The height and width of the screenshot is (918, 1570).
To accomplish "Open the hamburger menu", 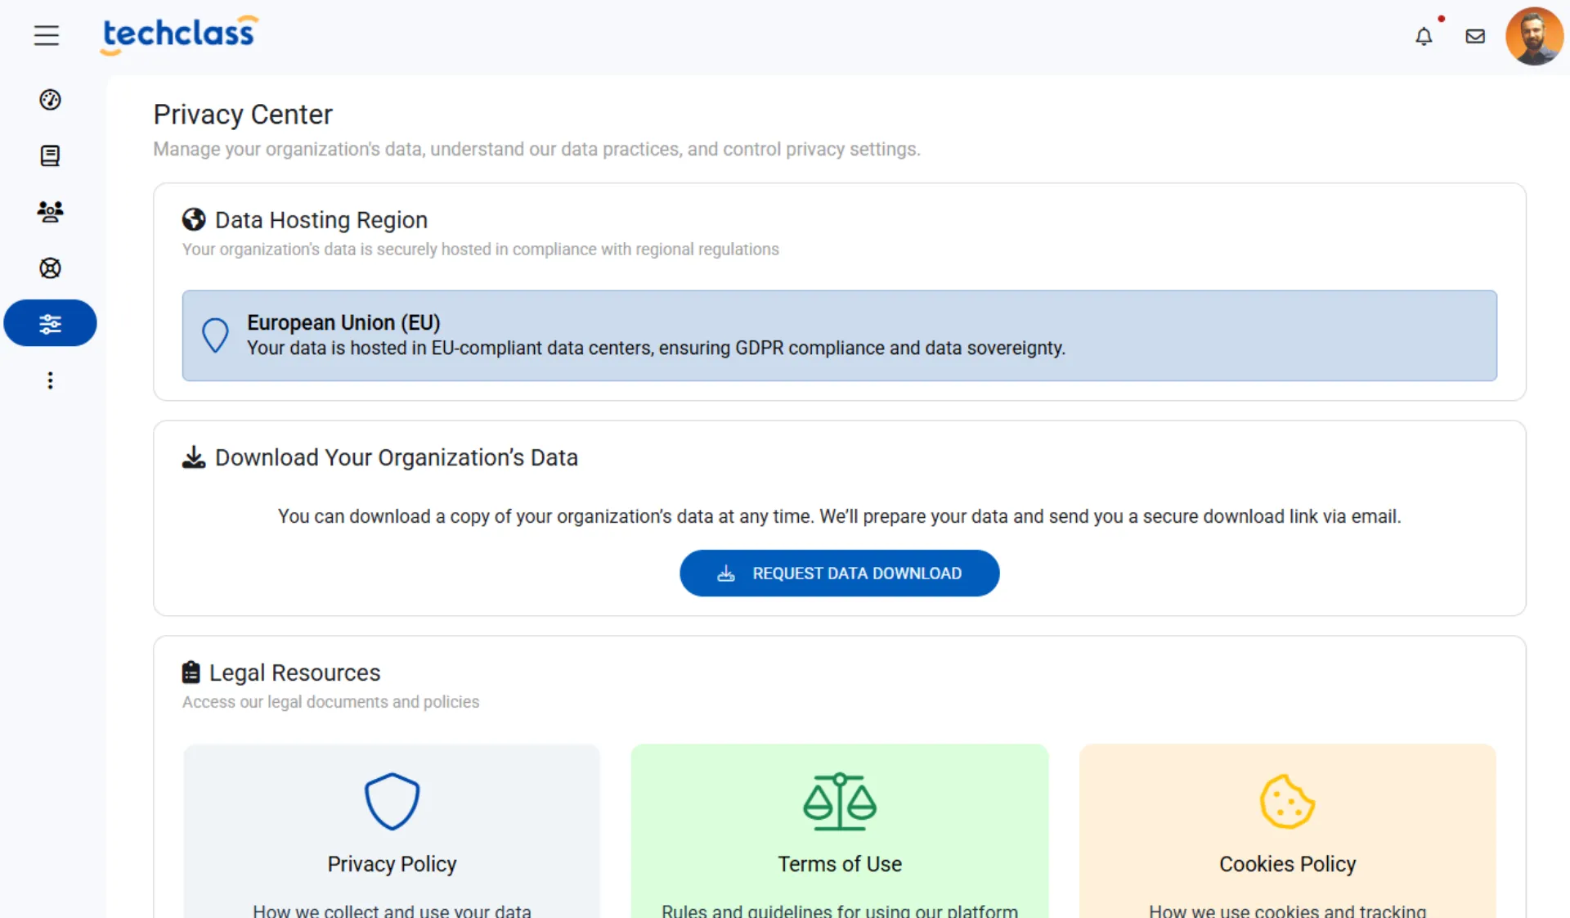I will click(47, 35).
